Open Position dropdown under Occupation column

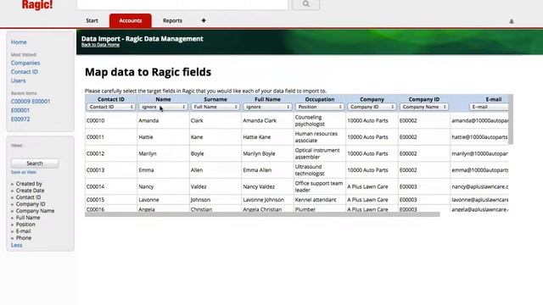point(320,107)
